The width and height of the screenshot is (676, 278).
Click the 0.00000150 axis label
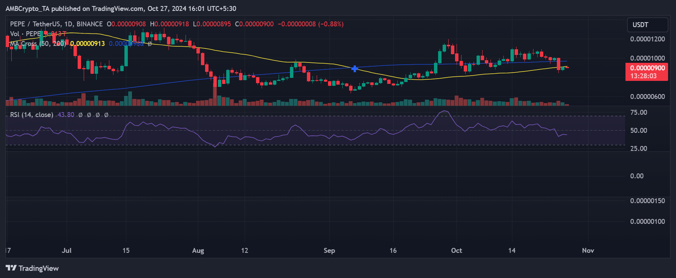647,201
